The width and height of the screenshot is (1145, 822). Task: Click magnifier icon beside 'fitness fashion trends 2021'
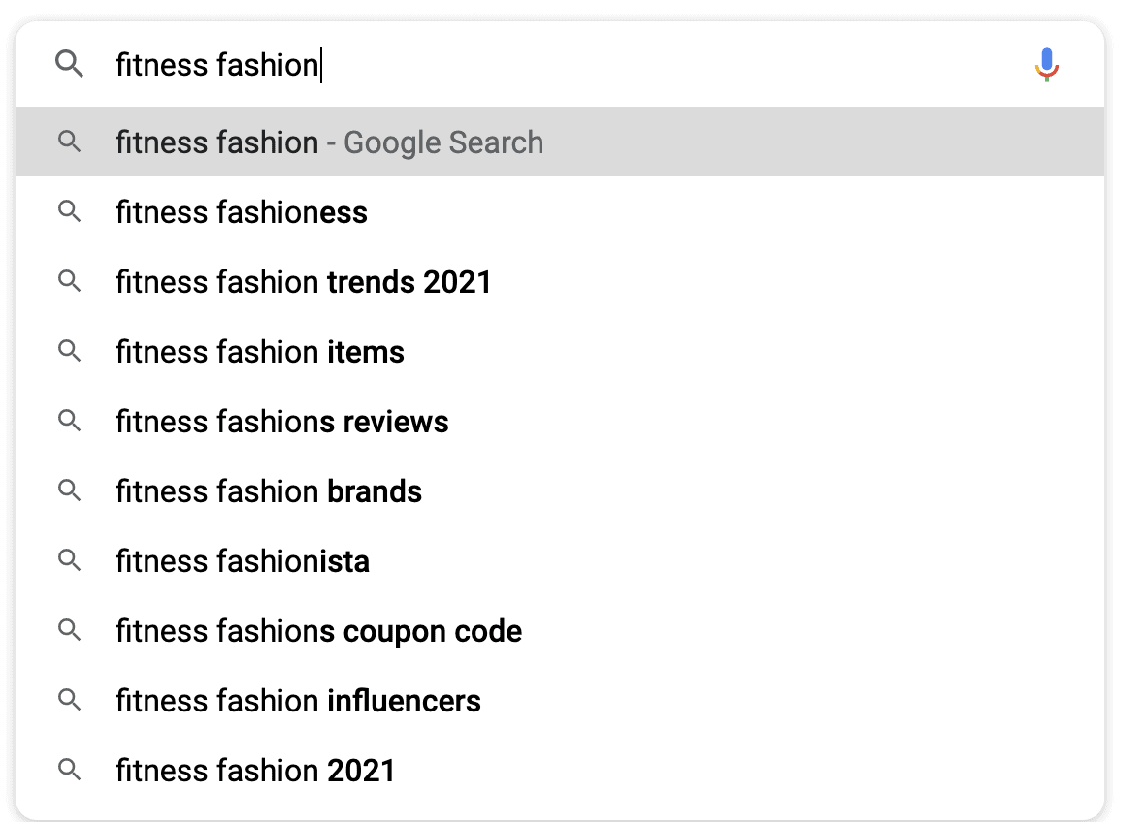tap(69, 281)
